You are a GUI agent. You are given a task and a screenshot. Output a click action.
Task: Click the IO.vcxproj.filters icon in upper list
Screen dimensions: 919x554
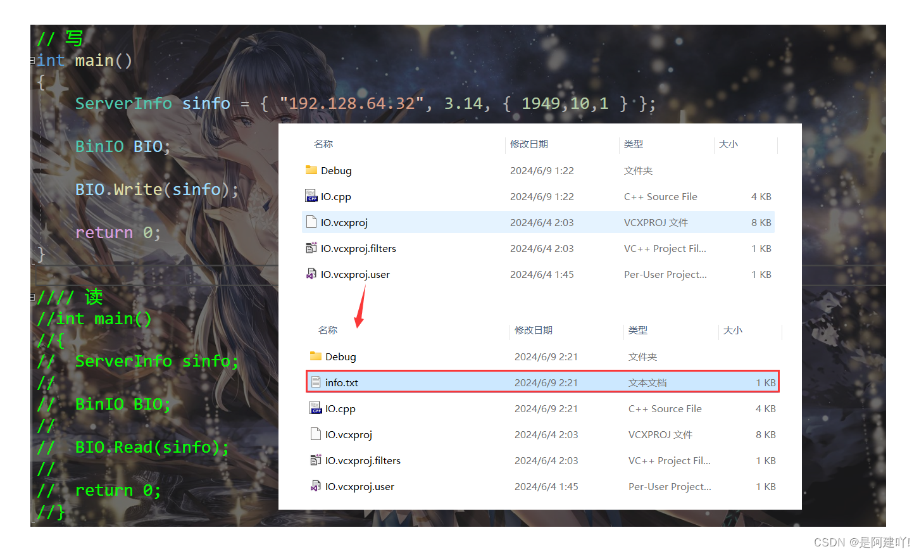tap(311, 248)
